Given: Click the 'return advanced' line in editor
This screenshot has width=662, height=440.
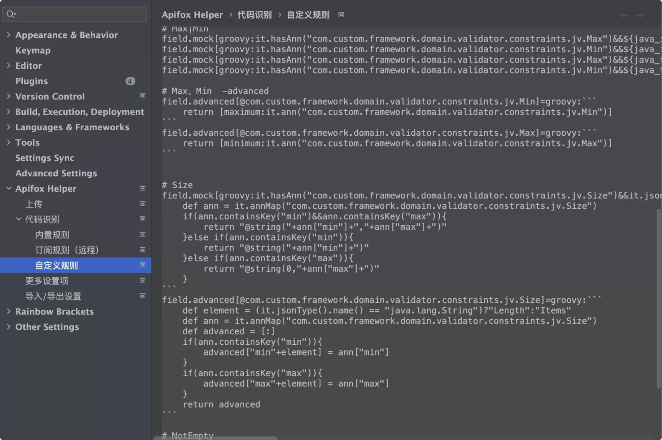Looking at the screenshot, I should pos(221,404).
